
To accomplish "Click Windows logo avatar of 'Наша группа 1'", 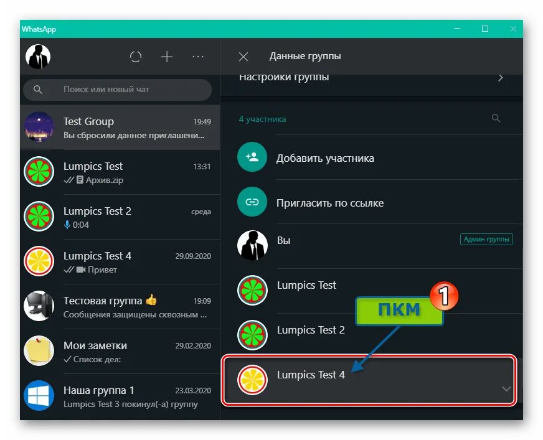I will [x=39, y=395].
